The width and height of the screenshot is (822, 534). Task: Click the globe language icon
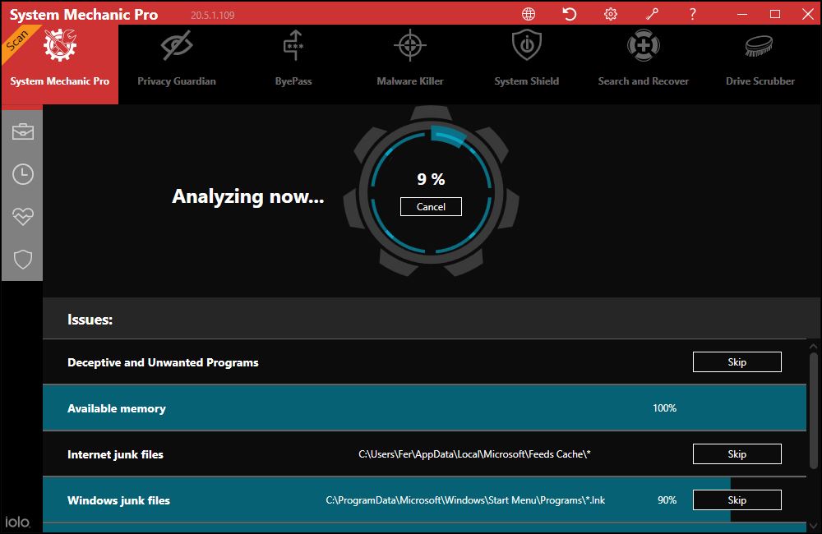529,14
